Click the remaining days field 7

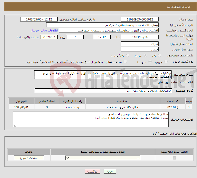(x=75, y=37)
